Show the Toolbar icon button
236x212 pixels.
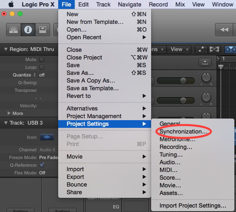pyautogui.click(x=42, y=30)
